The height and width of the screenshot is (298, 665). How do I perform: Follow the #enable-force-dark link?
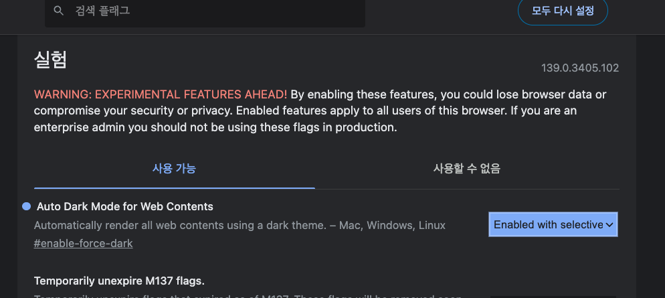point(83,243)
